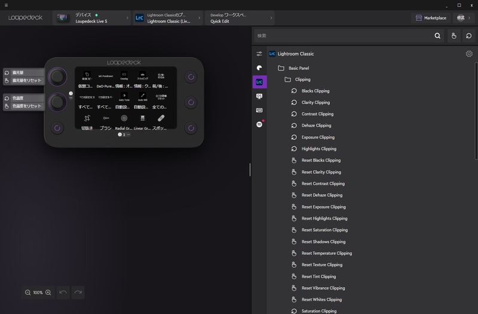478x314 pixels.
Task: Select the Reset Blacks Clipping action
Action: pyautogui.click(x=321, y=160)
